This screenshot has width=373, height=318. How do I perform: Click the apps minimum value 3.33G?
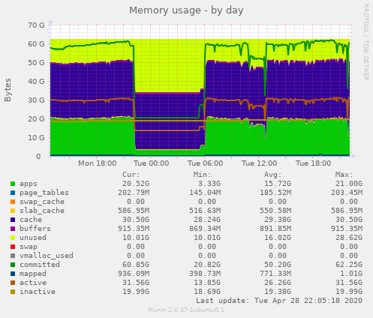[209, 184]
